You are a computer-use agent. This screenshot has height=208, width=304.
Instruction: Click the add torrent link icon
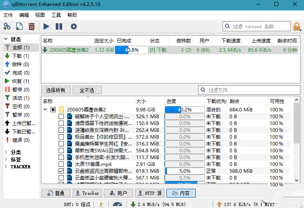7,26
